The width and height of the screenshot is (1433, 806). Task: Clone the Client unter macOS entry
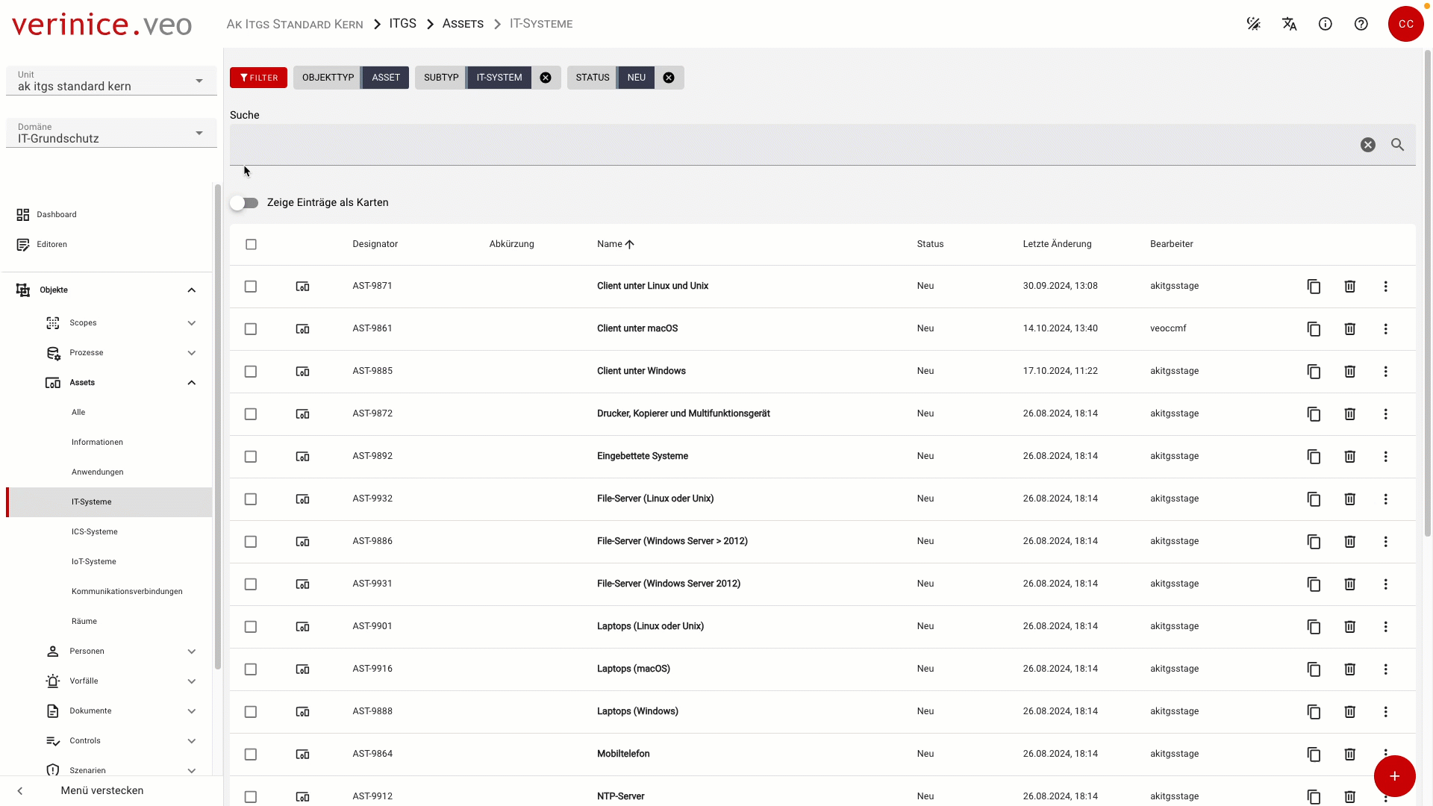coord(1314,329)
